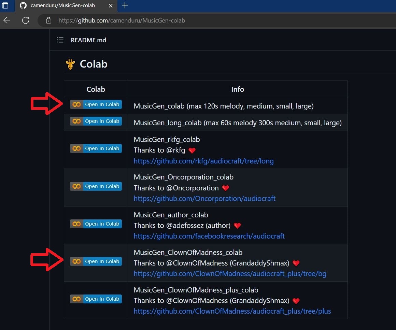Select text 'MusicGen_long_colab (max 60s melody...'

238,123
